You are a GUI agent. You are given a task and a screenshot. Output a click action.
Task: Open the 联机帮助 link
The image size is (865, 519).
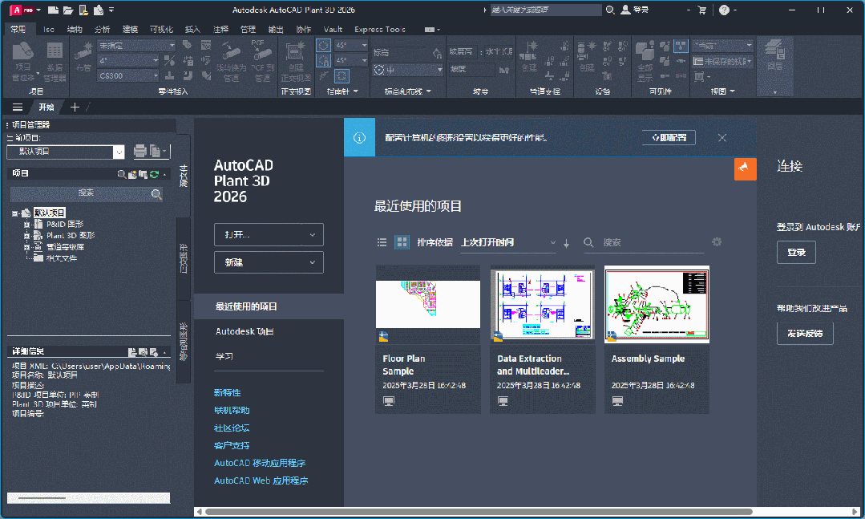(232, 410)
